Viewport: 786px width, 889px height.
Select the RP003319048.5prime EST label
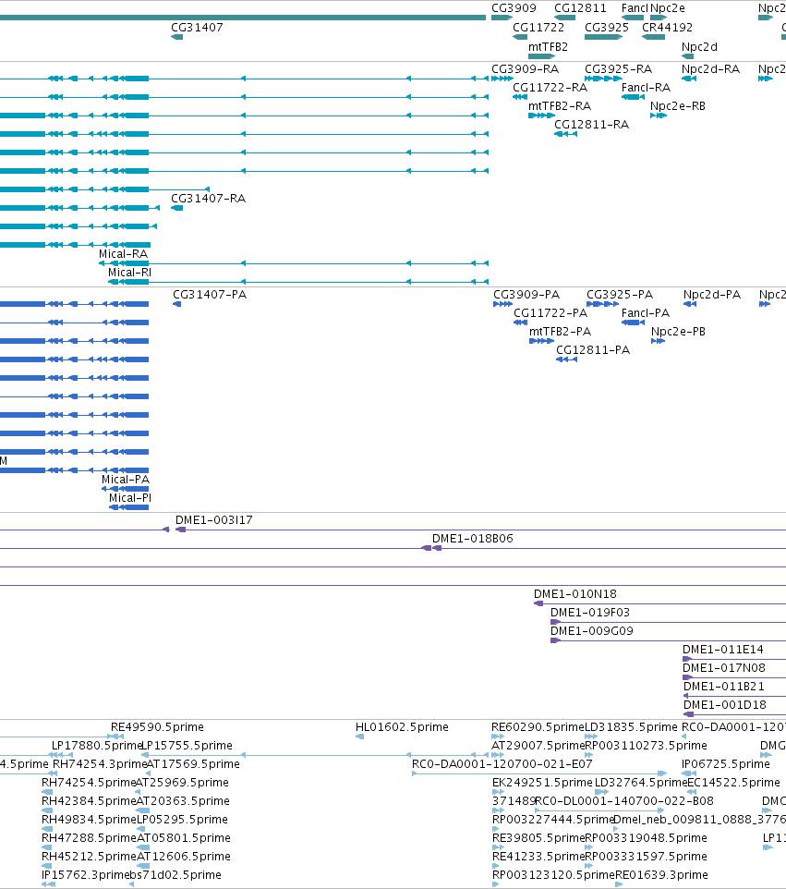(646, 838)
